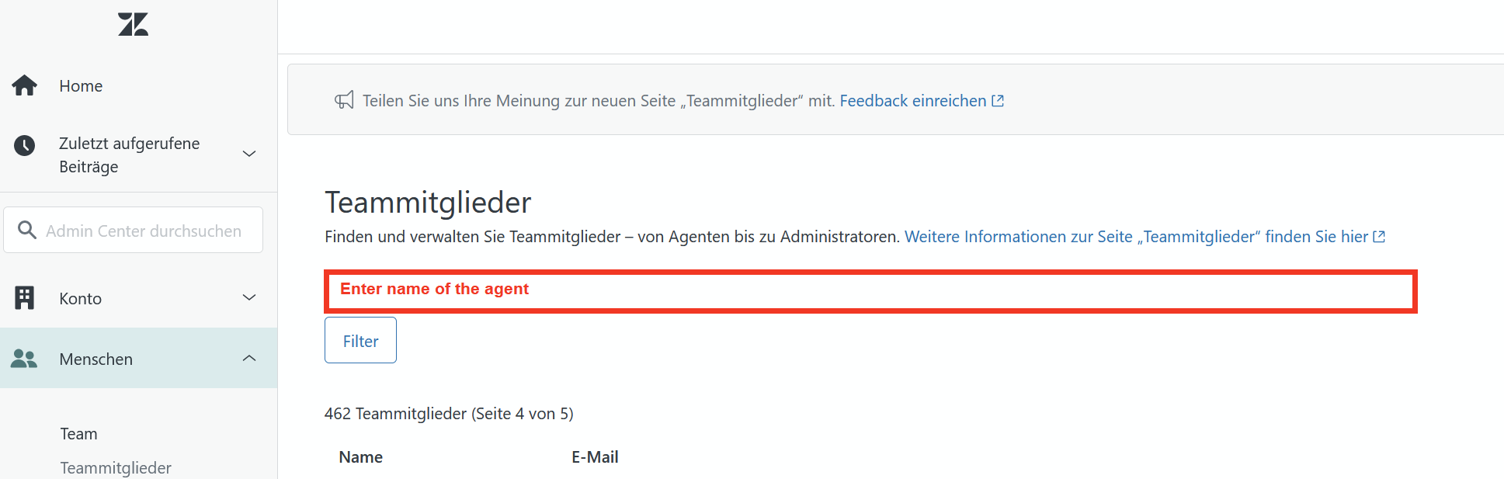Select Teammitglieder in the sidebar
Viewport: 1504px width, 479px height.
coord(116,467)
